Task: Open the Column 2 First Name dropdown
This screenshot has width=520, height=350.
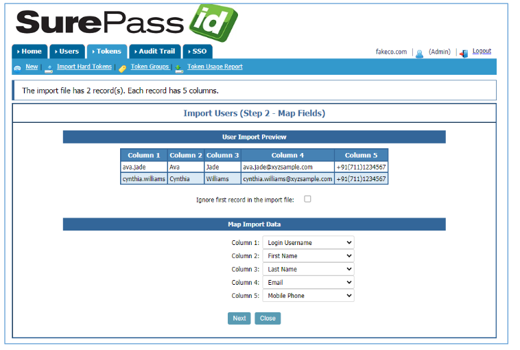Action: [x=309, y=256]
